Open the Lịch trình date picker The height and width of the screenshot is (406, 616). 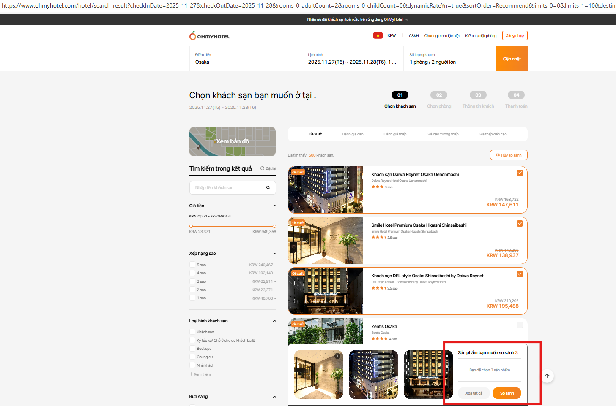point(353,59)
